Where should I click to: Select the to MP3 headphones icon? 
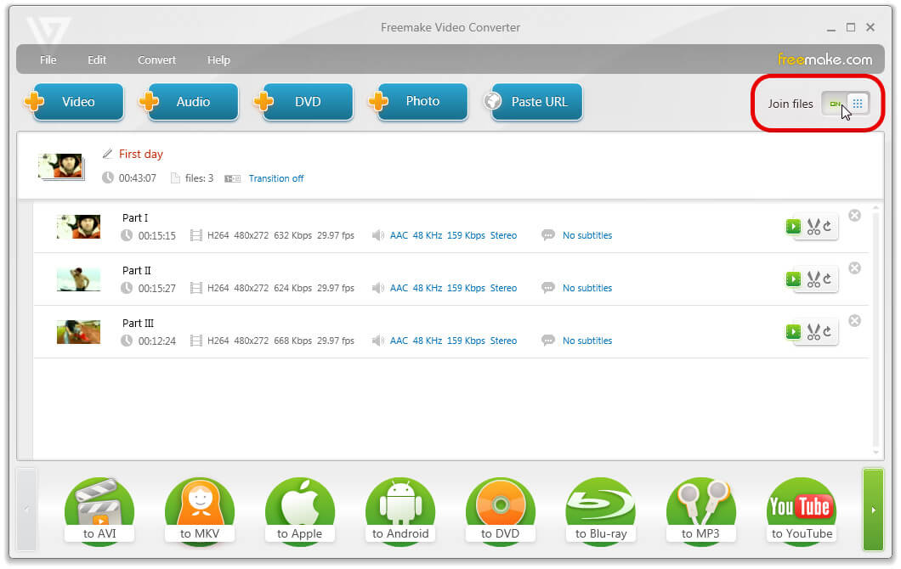click(x=700, y=511)
